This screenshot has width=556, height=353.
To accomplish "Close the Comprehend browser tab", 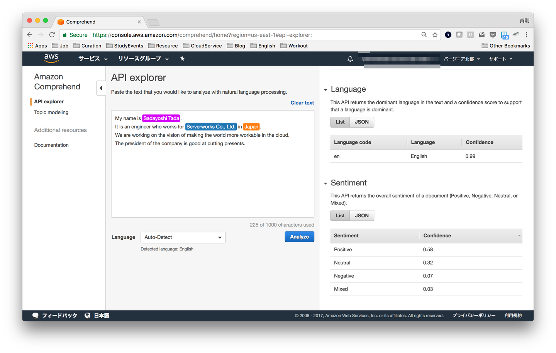I will pyautogui.click(x=139, y=22).
